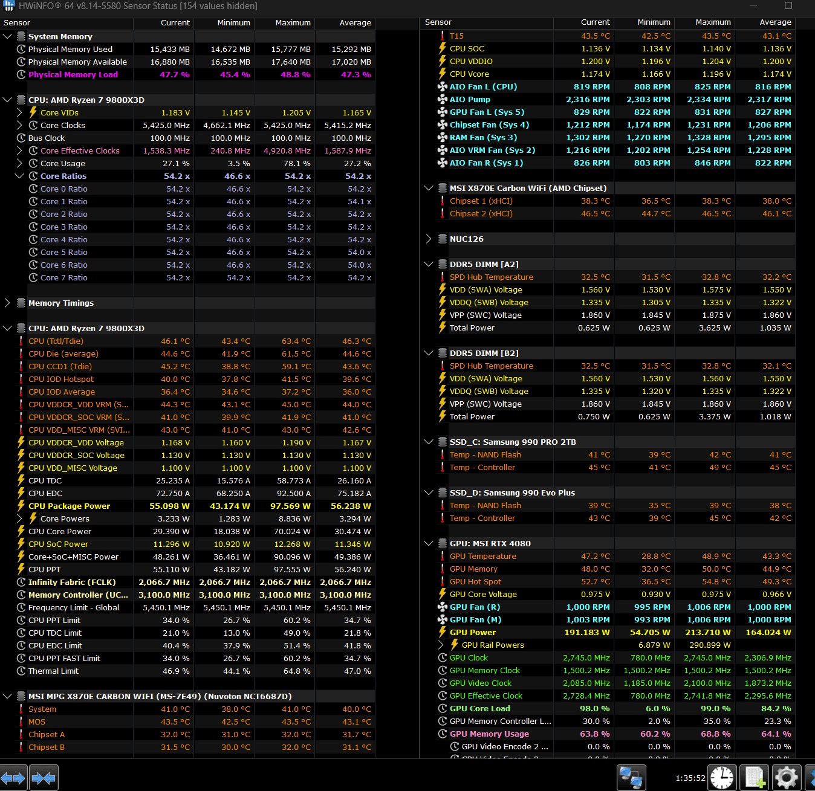815x791 pixels.
Task: Select the Chipset B temperature row
Action: click(187, 747)
